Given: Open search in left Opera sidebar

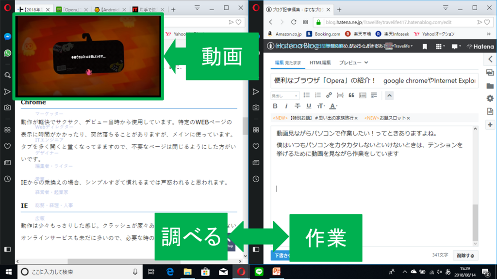Looking at the screenshot, I should (8, 75).
